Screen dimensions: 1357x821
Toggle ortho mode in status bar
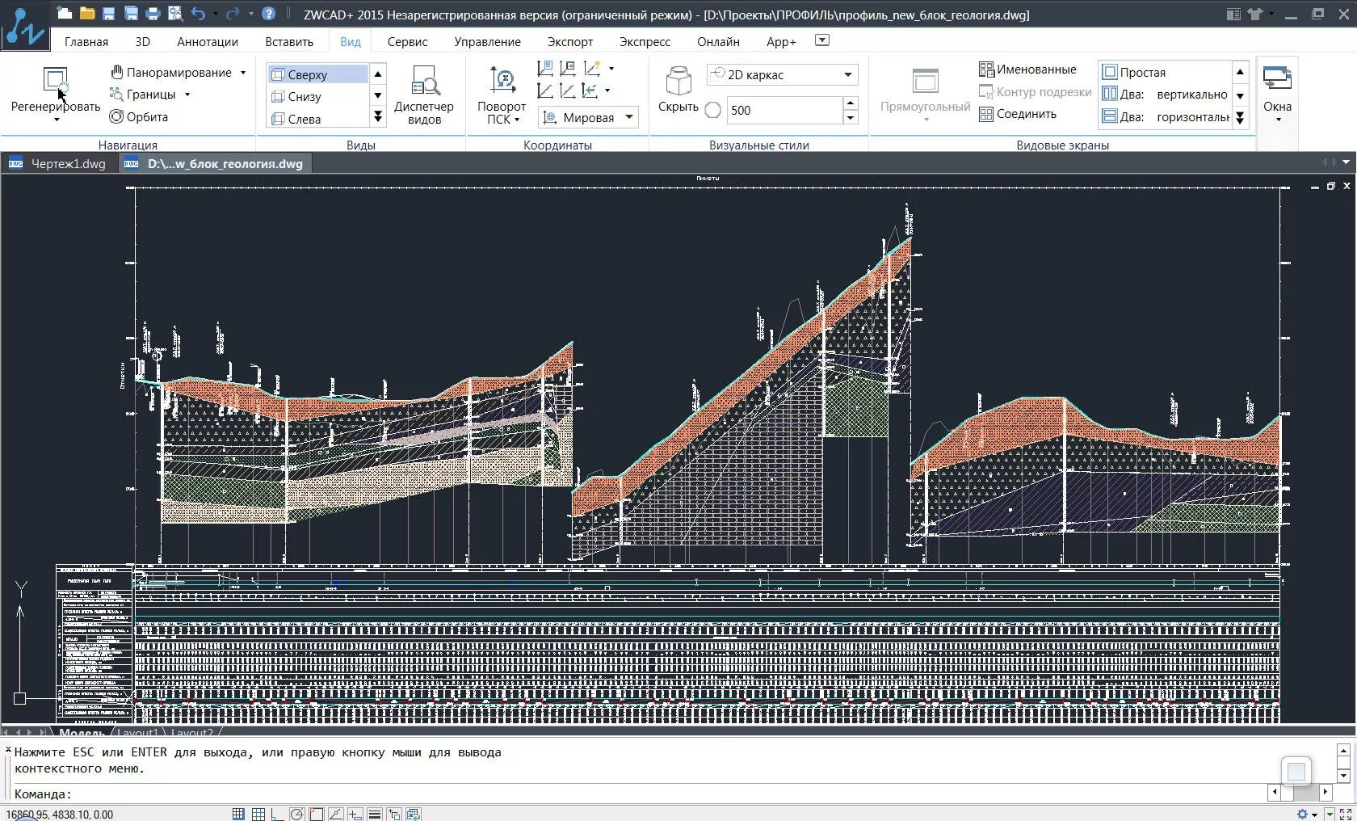pos(277,814)
